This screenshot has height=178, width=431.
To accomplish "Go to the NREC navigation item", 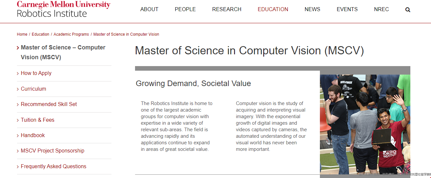I will pos(382,9).
